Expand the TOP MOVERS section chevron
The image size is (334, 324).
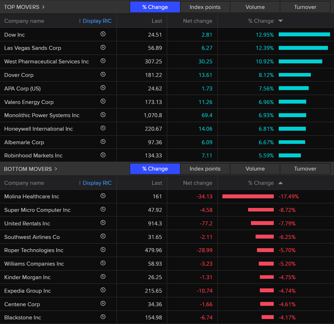click(43, 7)
